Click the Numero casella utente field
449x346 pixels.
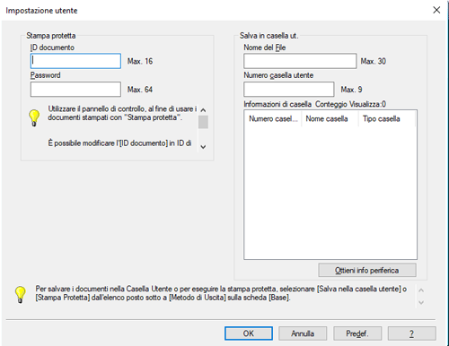click(x=288, y=90)
